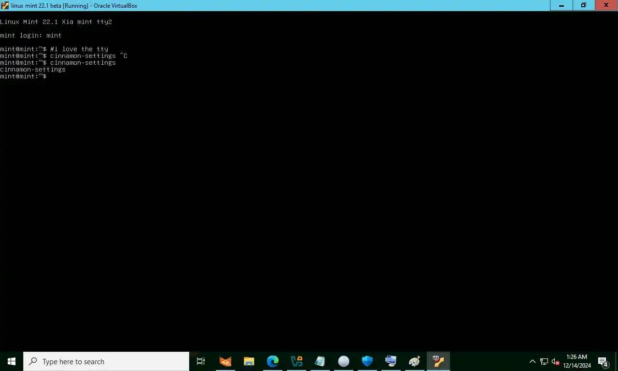Minimize the VirtualBox VM window
This screenshot has width=618, height=371.
coord(562,5)
